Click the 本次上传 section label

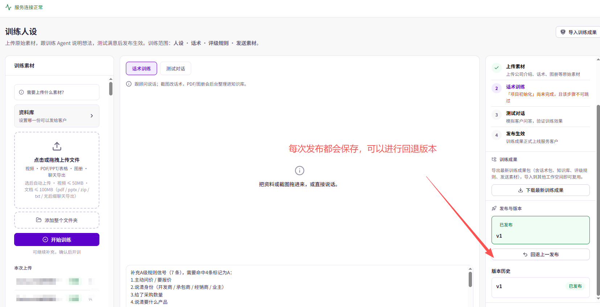click(x=23, y=268)
